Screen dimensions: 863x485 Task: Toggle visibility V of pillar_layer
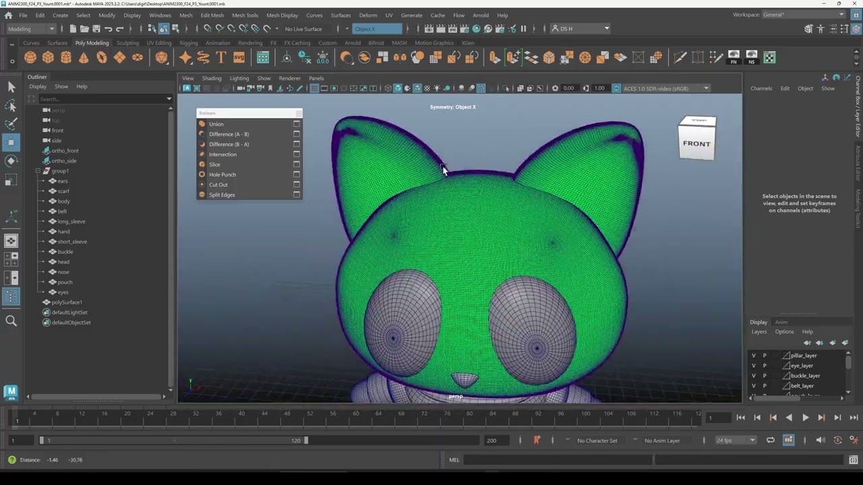(754, 356)
